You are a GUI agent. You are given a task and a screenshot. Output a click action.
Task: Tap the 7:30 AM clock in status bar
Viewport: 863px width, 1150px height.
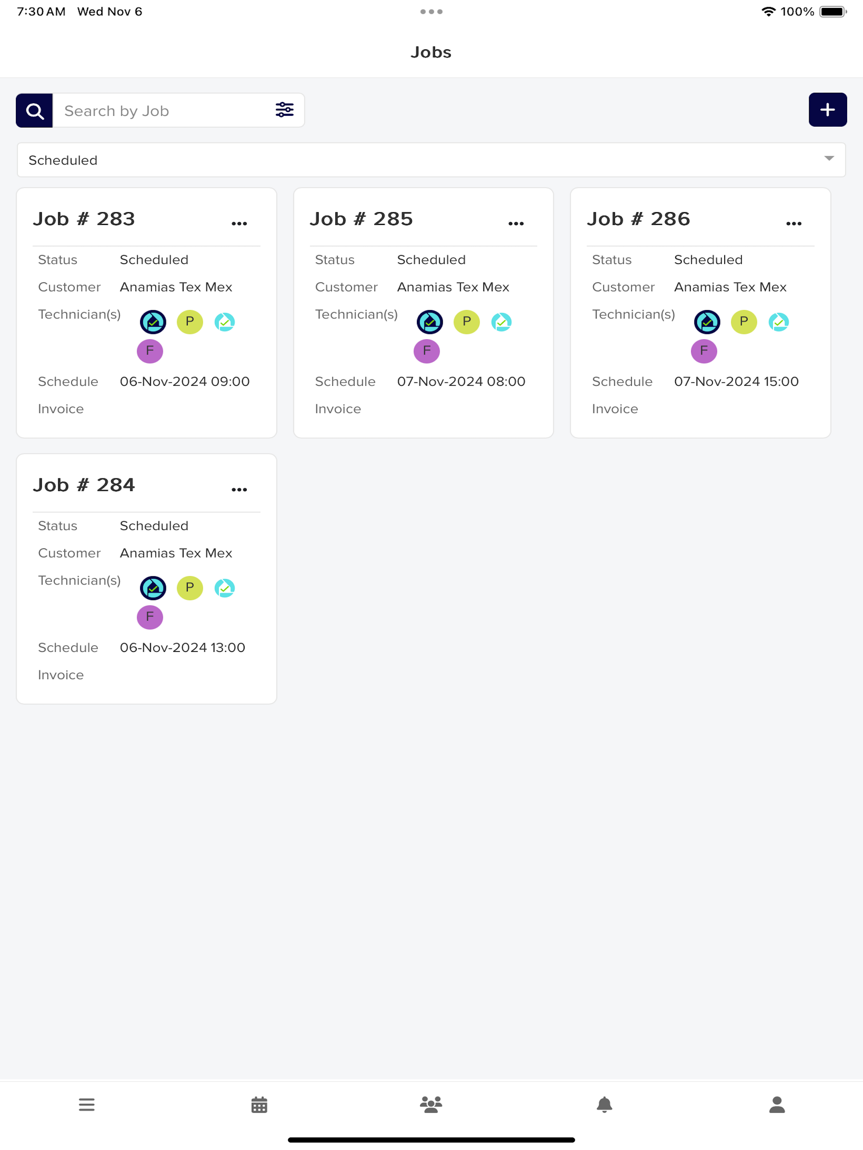(x=41, y=11)
